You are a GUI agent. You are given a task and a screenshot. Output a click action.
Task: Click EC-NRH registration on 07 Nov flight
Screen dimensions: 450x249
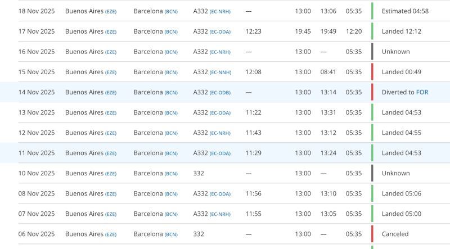point(220,214)
